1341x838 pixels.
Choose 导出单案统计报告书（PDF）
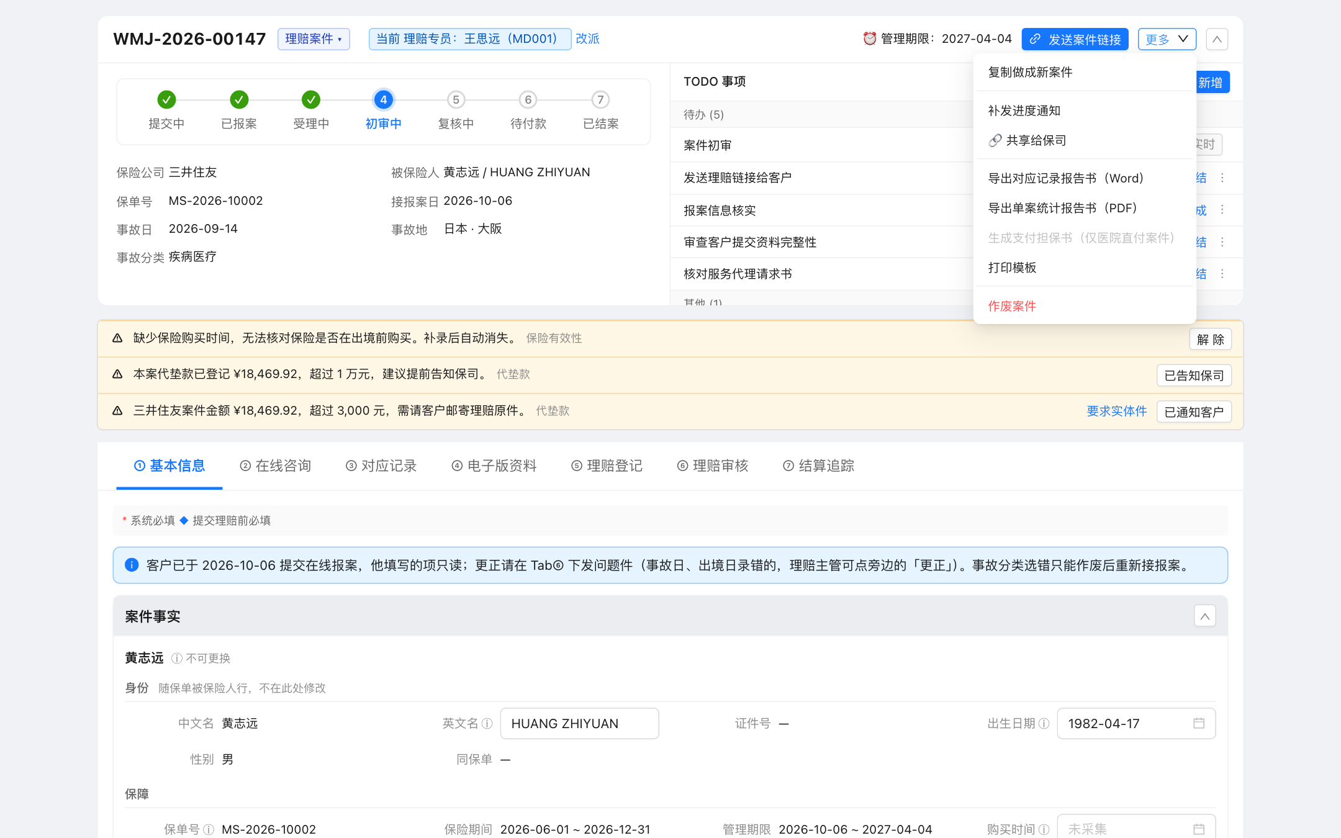pos(1085,208)
